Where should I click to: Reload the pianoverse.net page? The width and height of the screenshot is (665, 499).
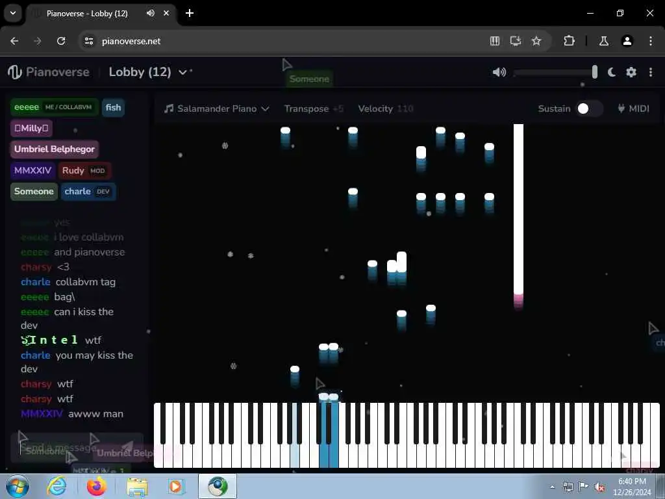click(61, 41)
